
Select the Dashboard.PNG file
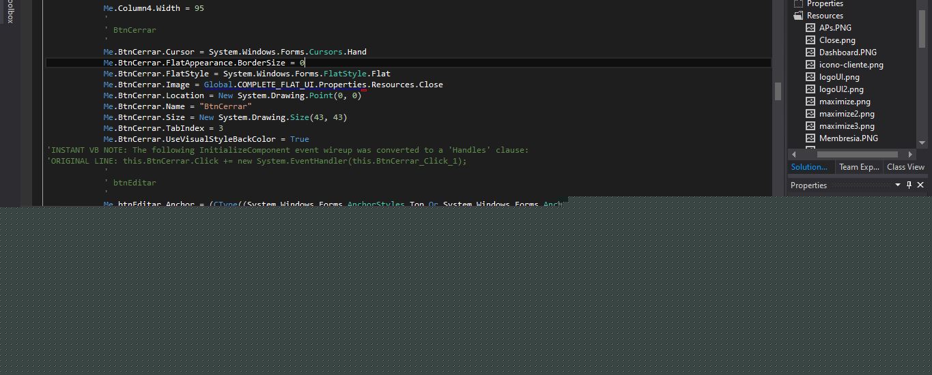click(848, 52)
